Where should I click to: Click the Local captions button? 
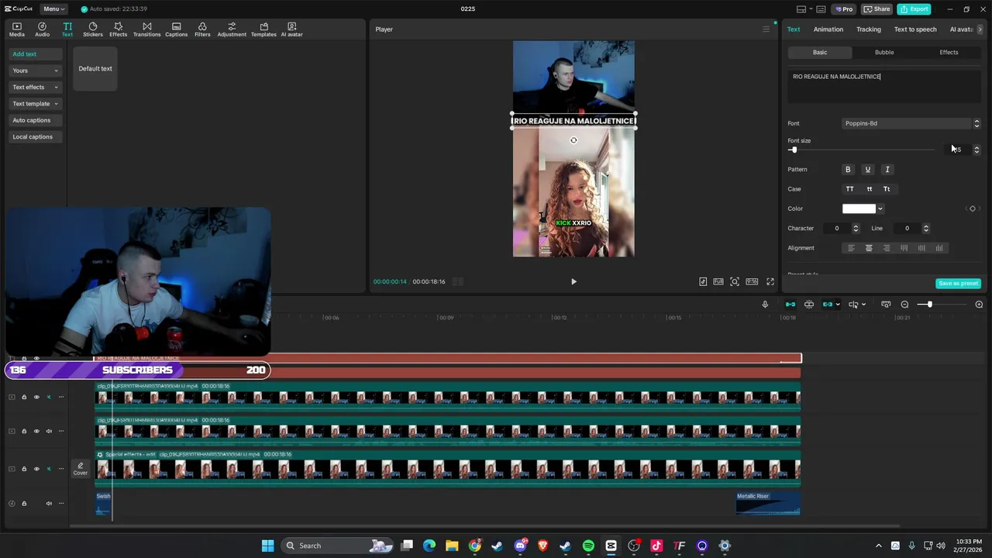[x=36, y=137]
